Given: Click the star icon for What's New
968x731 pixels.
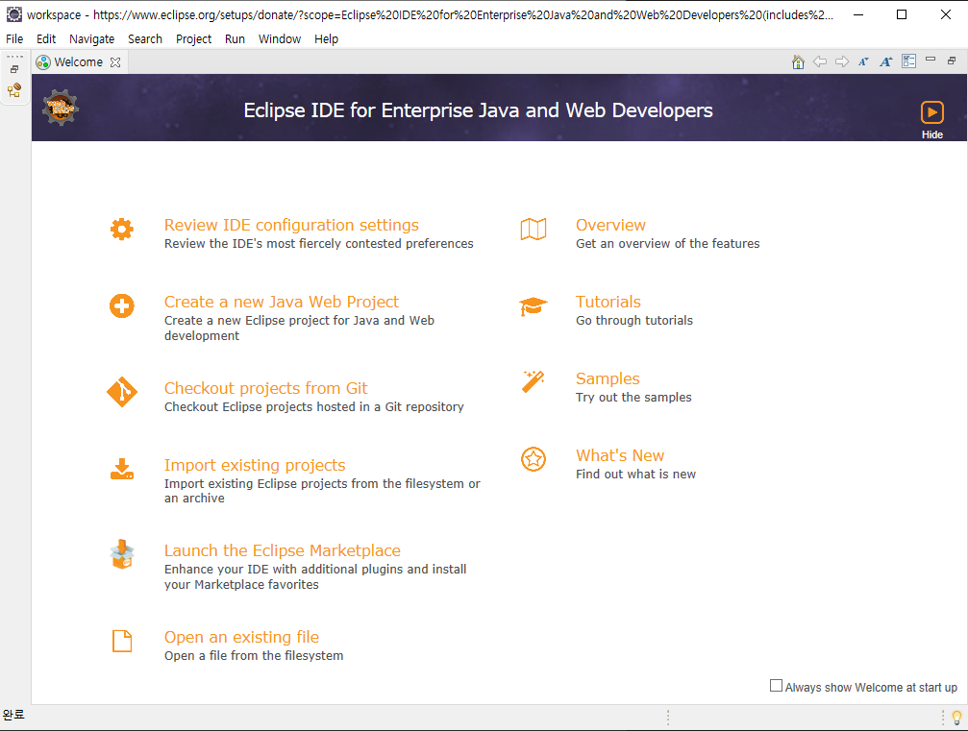Looking at the screenshot, I should pyautogui.click(x=534, y=459).
